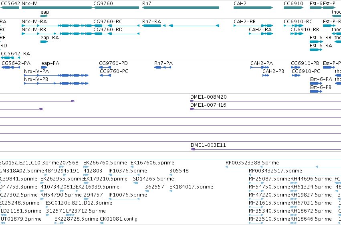Click protein CG6910-PC
Viewport: 341px width, 225px height.
tap(296, 75)
